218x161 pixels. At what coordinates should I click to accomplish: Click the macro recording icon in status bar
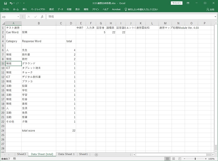[x=15, y=159]
